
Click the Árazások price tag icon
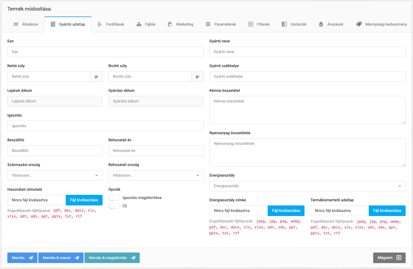tap(321, 24)
